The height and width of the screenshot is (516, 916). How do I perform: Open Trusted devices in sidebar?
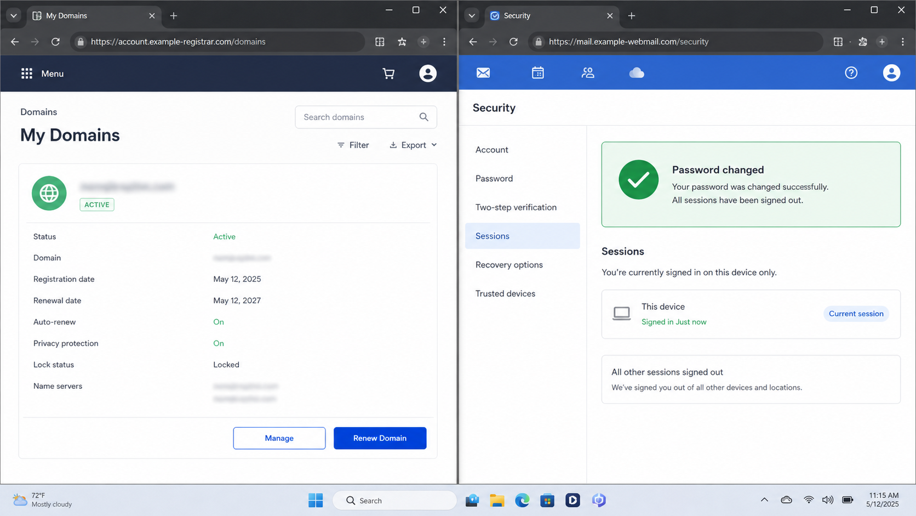pos(505,293)
